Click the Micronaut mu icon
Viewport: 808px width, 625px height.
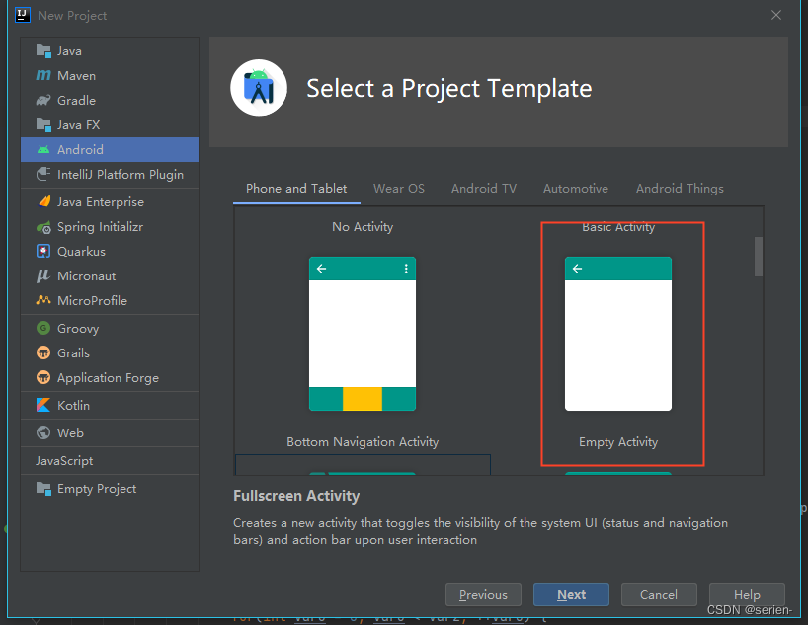pyautogui.click(x=43, y=276)
